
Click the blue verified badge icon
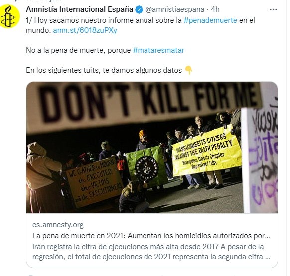point(139,9)
